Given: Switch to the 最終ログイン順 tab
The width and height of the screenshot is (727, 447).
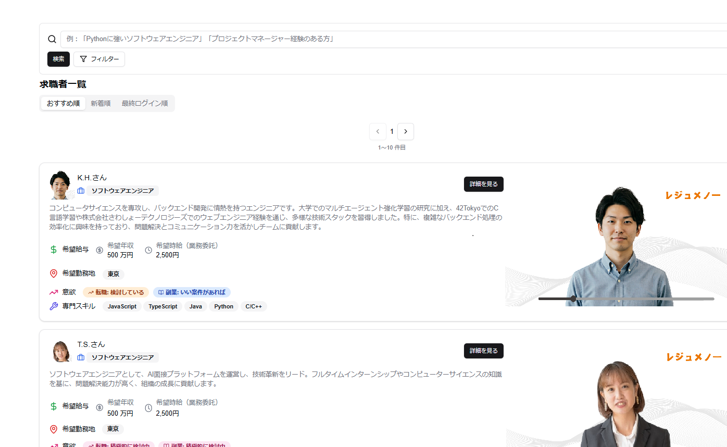Looking at the screenshot, I should coord(145,103).
